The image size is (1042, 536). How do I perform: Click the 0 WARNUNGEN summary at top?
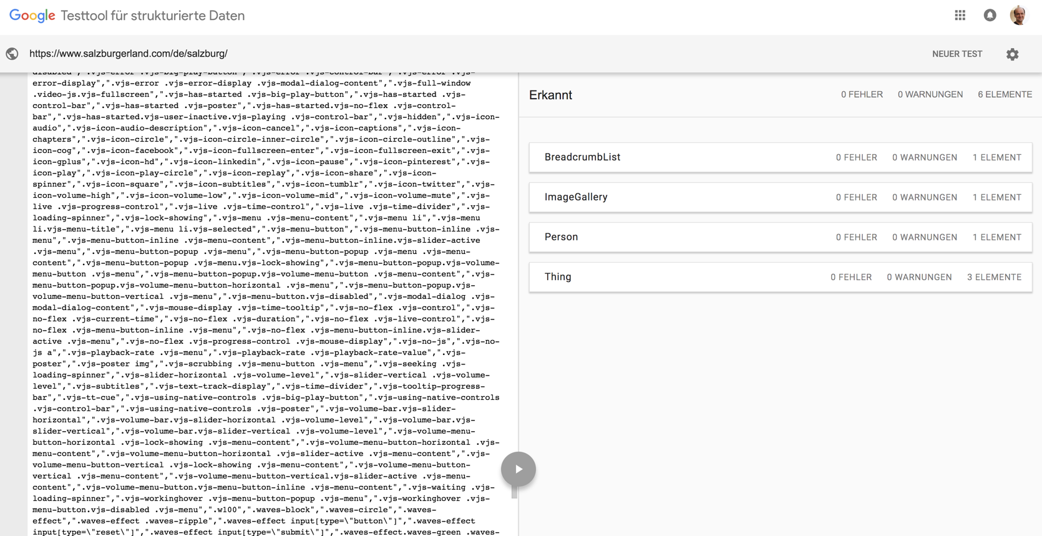tap(930, 95)
